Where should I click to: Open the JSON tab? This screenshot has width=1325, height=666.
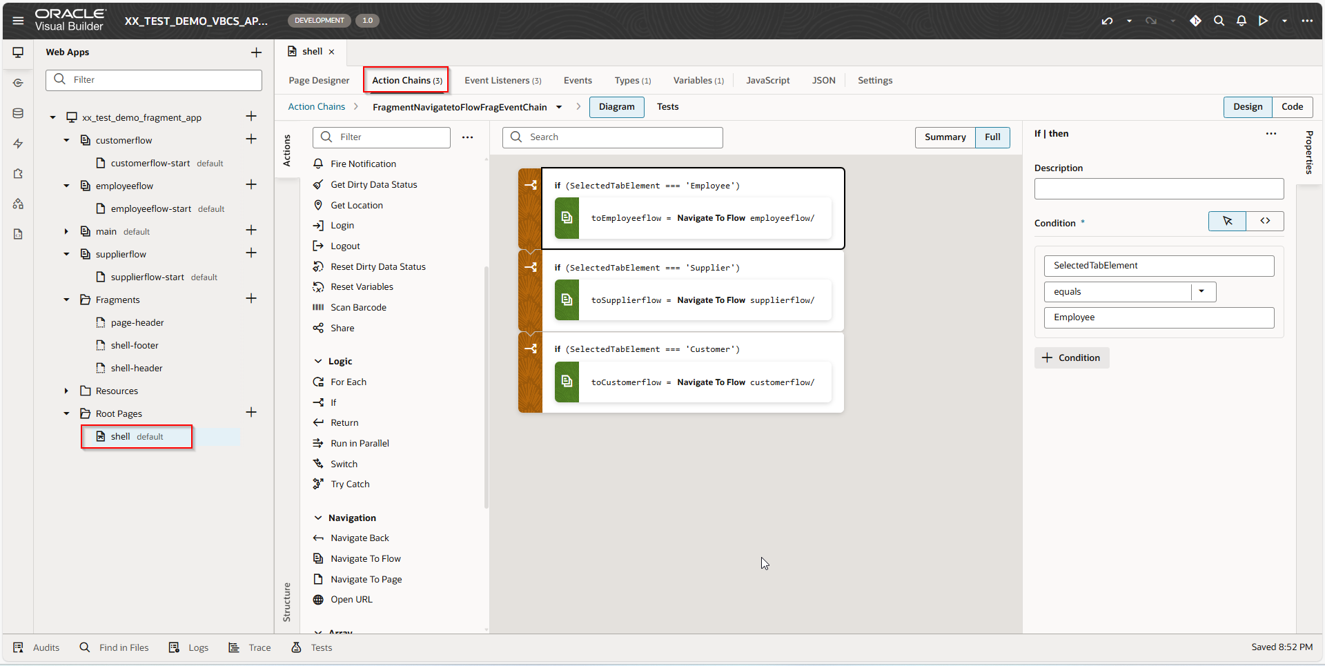click(824, 80)
